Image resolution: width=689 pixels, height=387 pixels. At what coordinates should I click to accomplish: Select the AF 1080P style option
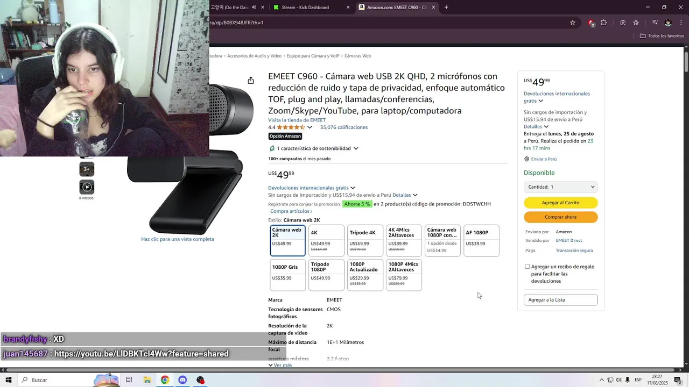481,240
